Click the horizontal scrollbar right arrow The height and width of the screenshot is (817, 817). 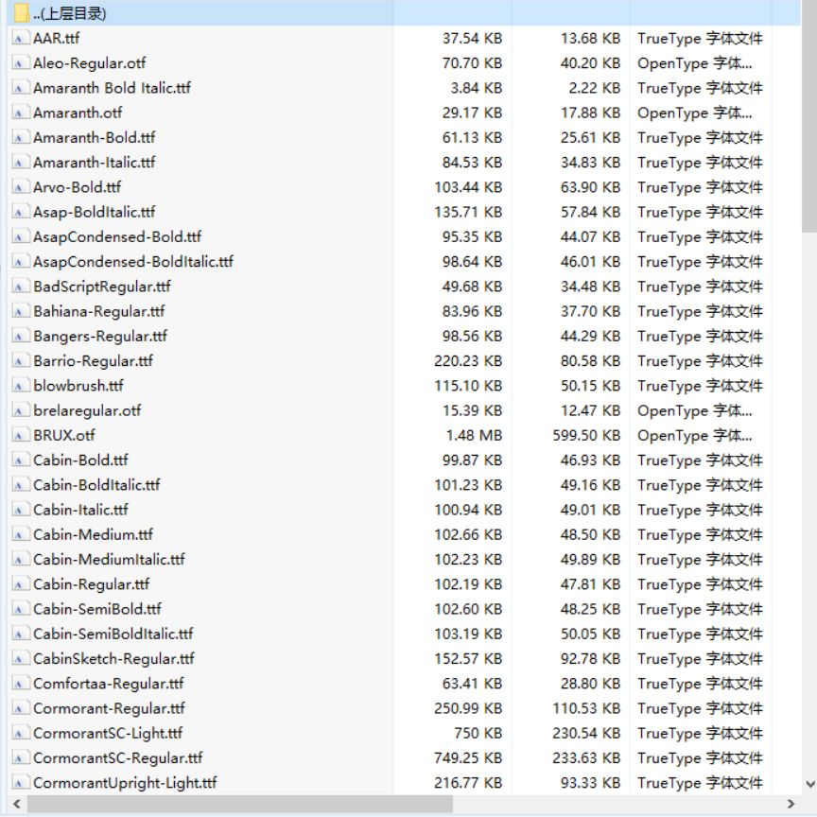click(x=791, y=804)
